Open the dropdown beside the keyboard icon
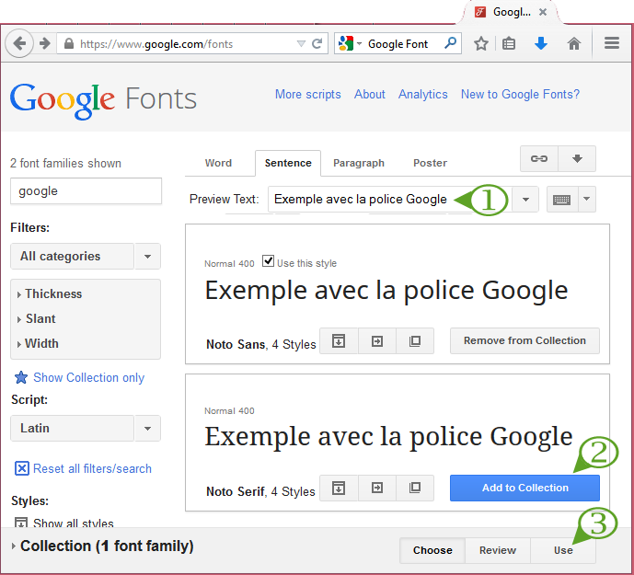Image resolution: width=634 pixels, height=575 pixels. pyautogui.click(x=587, y=199)
